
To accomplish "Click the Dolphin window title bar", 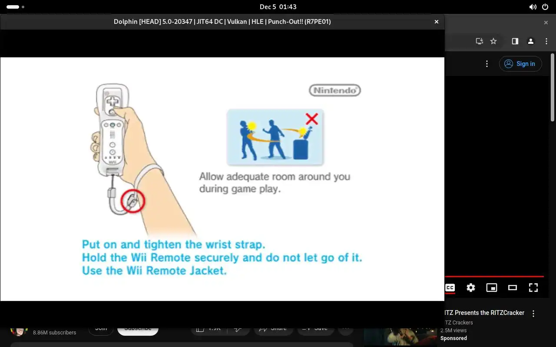I will (222, 22).
